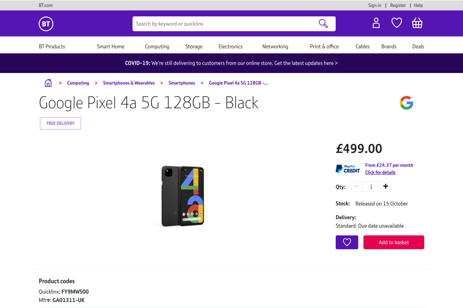
Task: Decrease quantity with minus button
Action: click(357, 187)
